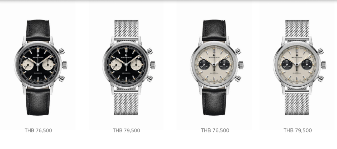Image resolution: width=337 pixels, height=149 pixels.
Task: Click Hamilton logo on black-dial leather watch
Action: click(x=38, y=57)
